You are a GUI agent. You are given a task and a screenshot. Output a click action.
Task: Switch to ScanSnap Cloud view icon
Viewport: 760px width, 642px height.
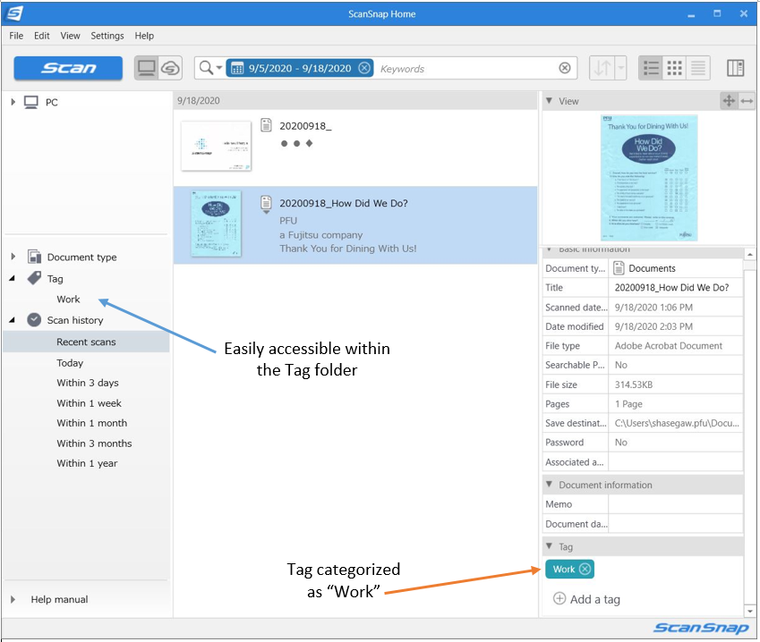(171, 68)
